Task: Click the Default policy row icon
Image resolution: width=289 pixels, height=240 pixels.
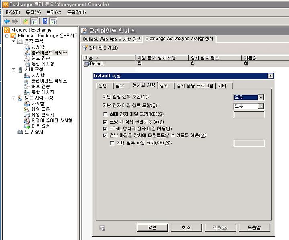Action: (x=86, y=64)
